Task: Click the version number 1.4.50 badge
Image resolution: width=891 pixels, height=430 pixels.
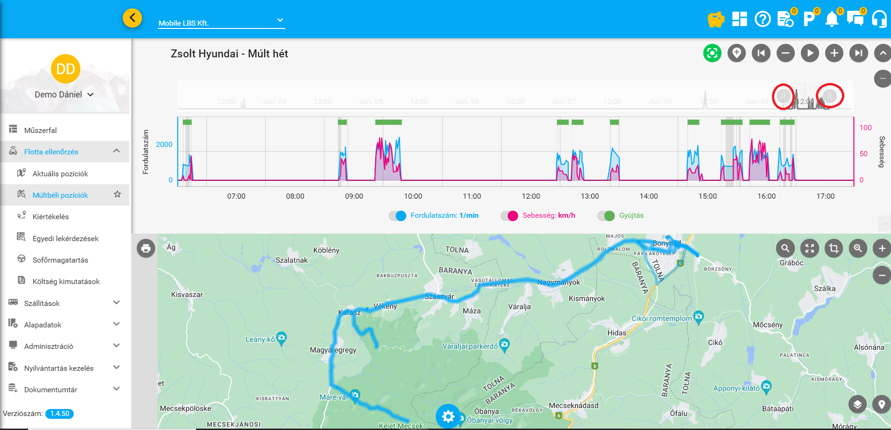Action: click(x=60, y=414)
